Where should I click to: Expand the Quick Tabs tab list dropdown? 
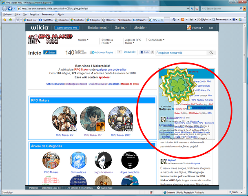(x=21, y=20)
